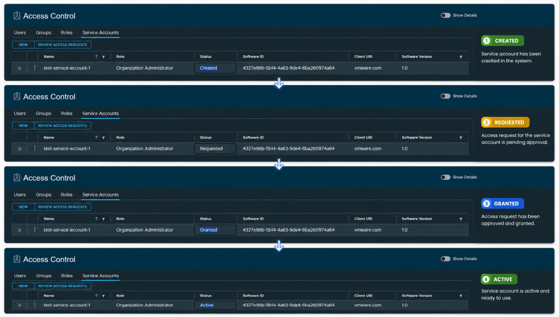Click the Software Version filter icon in the Active panel
Screen dimensions: 559x317
[x=461, y=296]
